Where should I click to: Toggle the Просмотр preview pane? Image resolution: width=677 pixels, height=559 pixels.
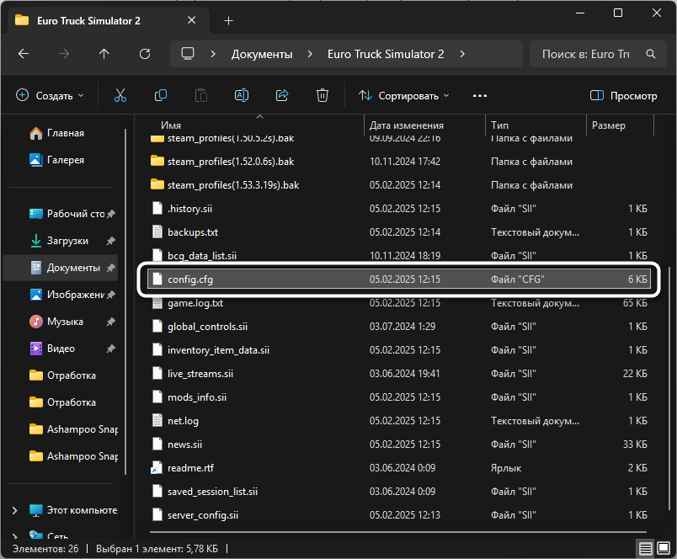click(624, 96)
